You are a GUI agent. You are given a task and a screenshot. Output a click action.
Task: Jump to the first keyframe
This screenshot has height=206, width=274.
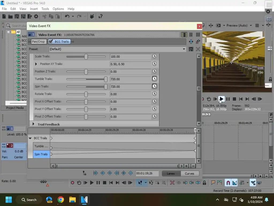96,173
